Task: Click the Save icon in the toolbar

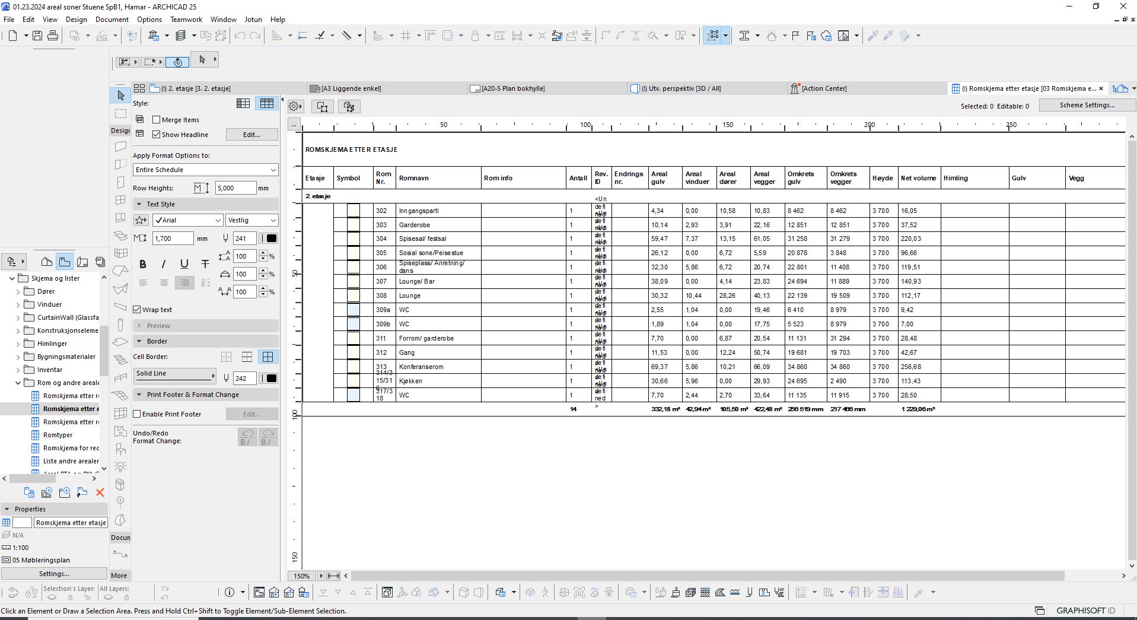Action: pos(37,36)
